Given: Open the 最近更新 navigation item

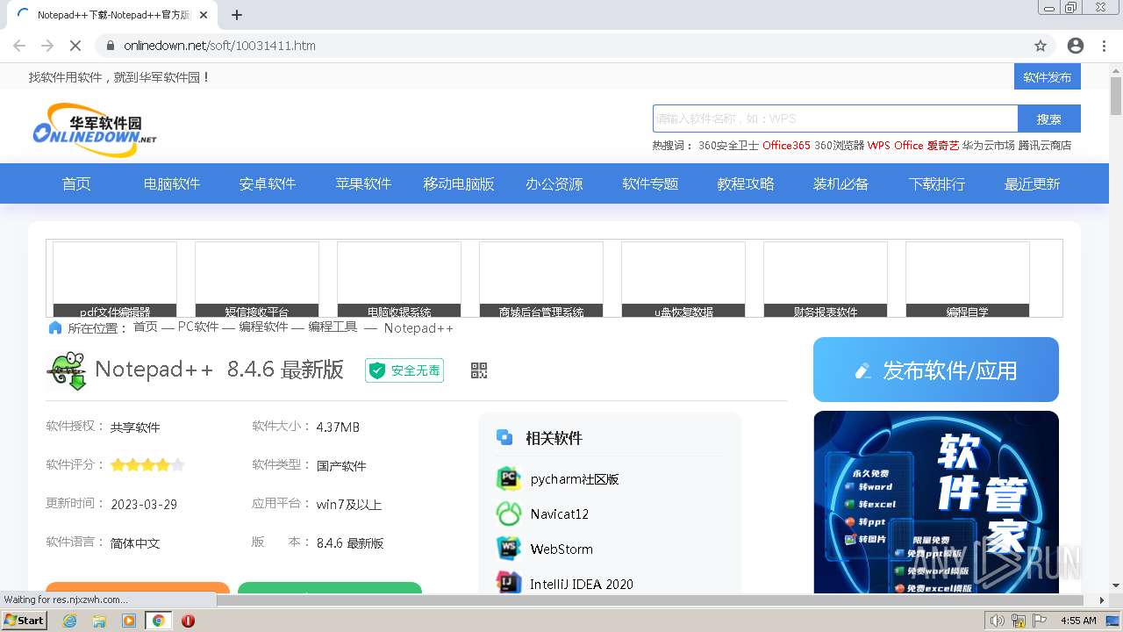Looking at the screenshot, I should tap(1033, 183).
